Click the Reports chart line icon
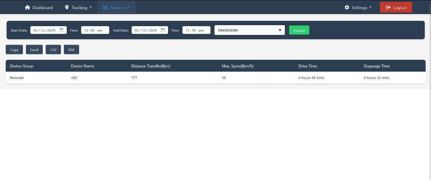The height and width of the screenshot is (196, 431). coord(106,7)
